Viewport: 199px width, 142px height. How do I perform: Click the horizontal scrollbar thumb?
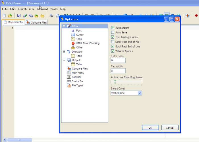click(20, 140)
